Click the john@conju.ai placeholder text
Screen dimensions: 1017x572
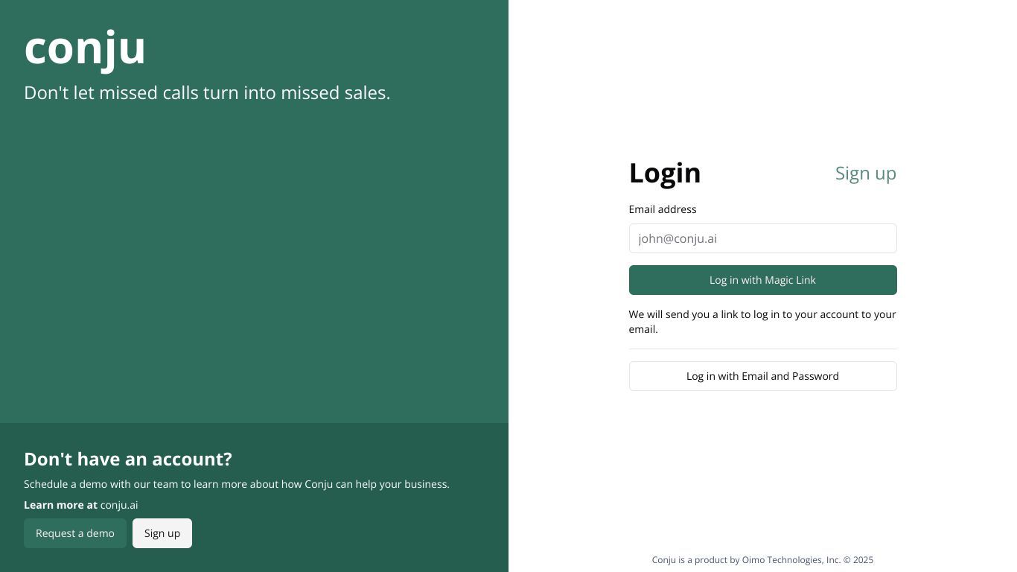click(x=678, y=238)
